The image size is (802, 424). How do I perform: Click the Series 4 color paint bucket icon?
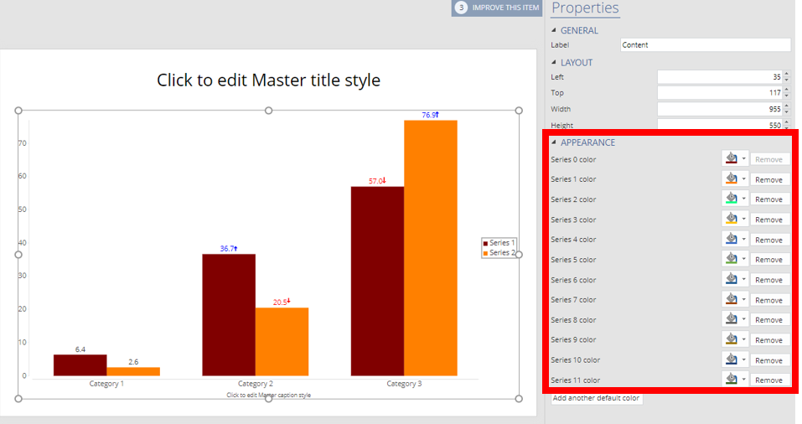coord(731,240)
